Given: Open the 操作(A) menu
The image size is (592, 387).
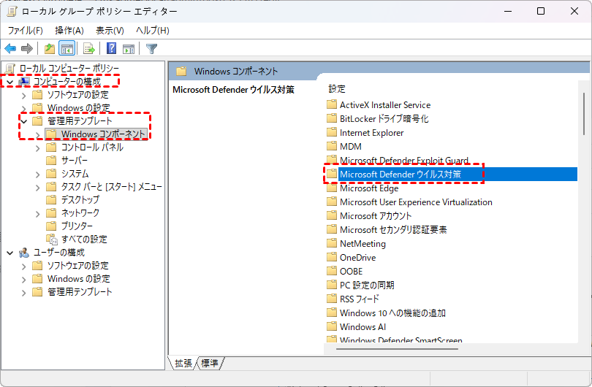Looking at the screenshot, I should [x=69, y=30].
